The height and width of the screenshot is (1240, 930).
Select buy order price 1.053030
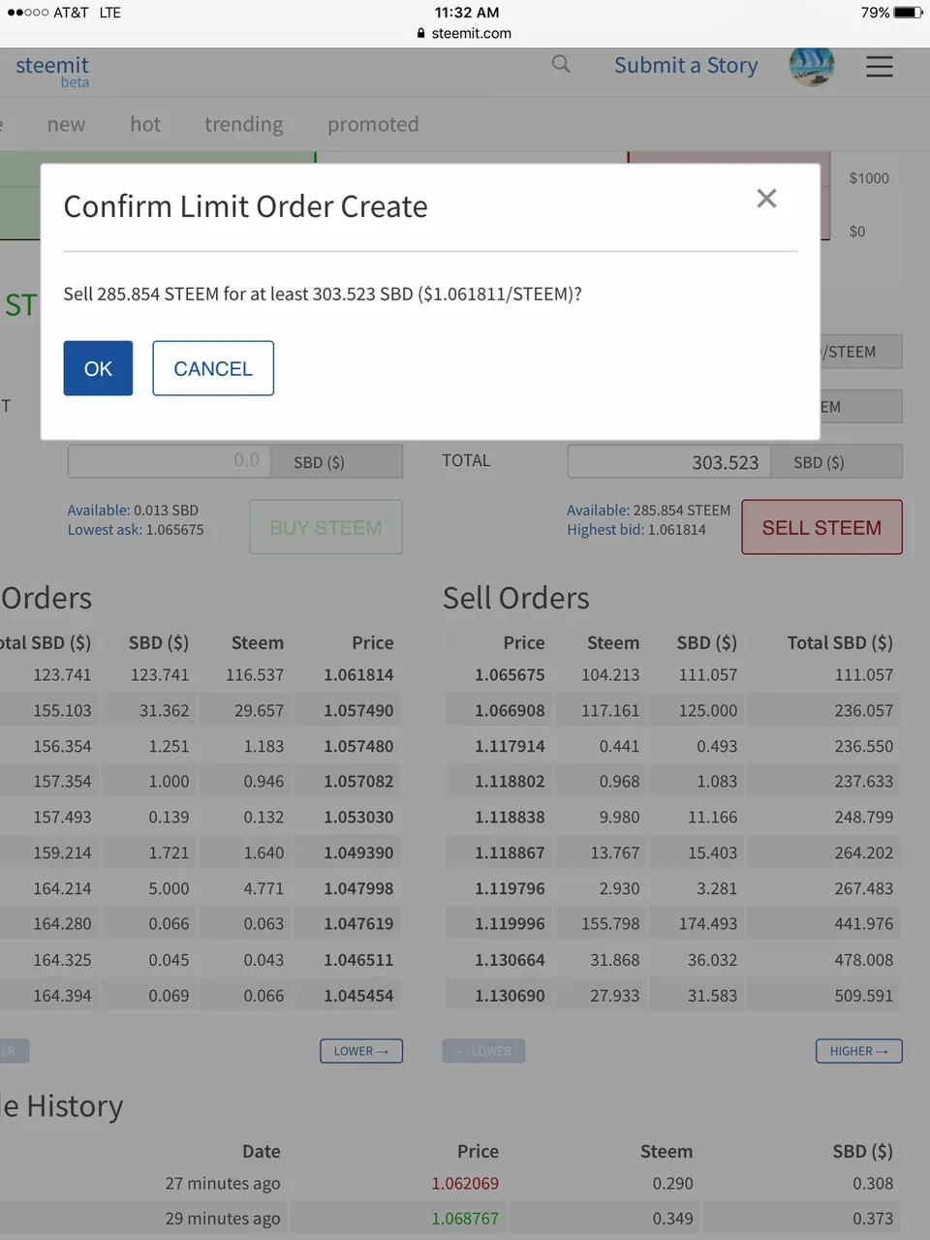pos(358,817)
